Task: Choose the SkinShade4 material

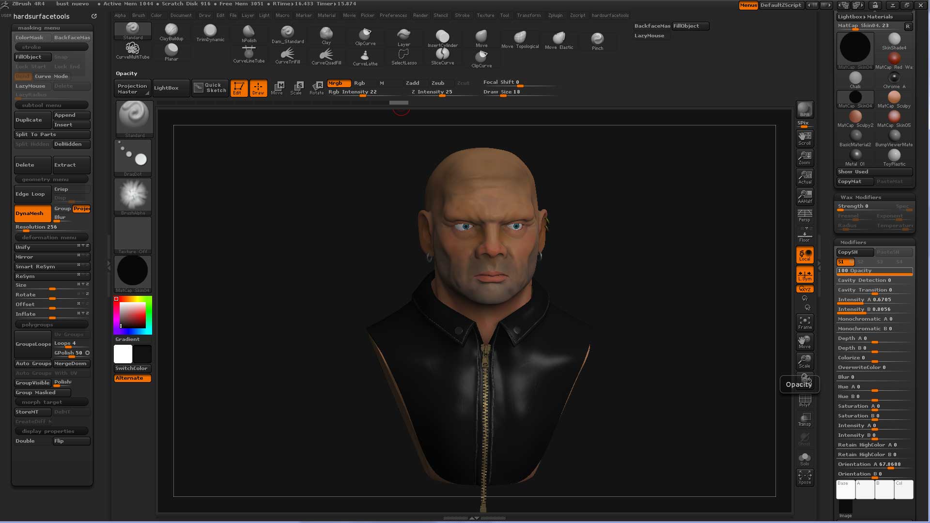Action: pos(894,41)
